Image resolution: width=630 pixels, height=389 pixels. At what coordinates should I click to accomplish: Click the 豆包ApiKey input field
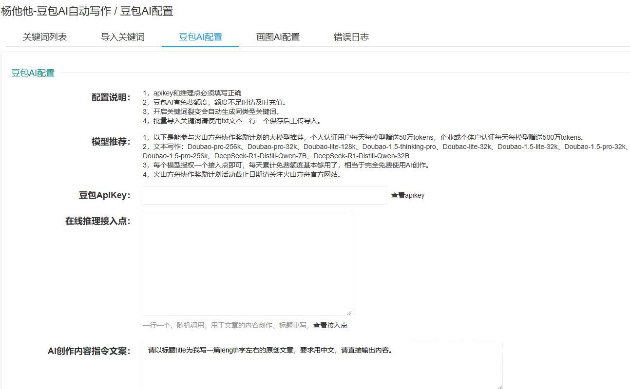click(265, 195)
